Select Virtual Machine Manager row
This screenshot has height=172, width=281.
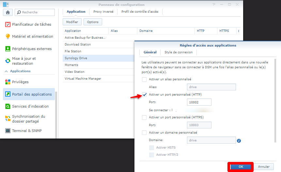98,79
